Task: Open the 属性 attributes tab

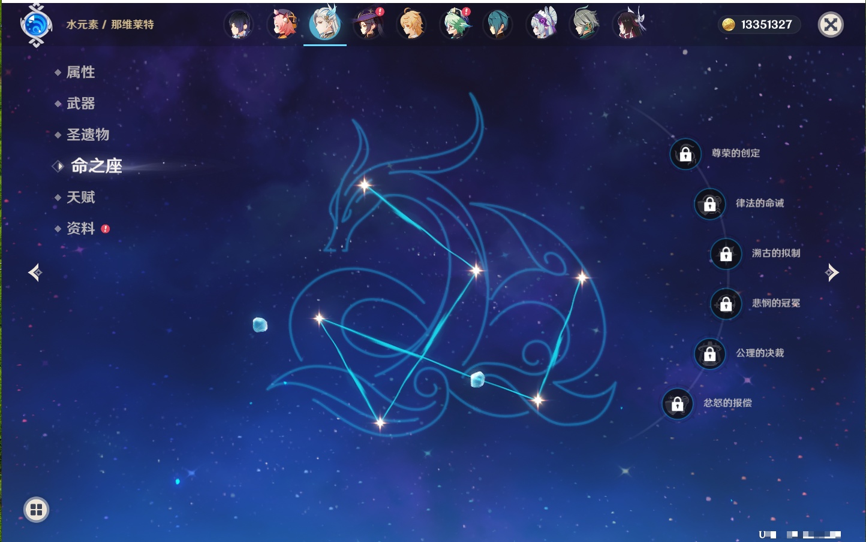Action: (80, 72)
